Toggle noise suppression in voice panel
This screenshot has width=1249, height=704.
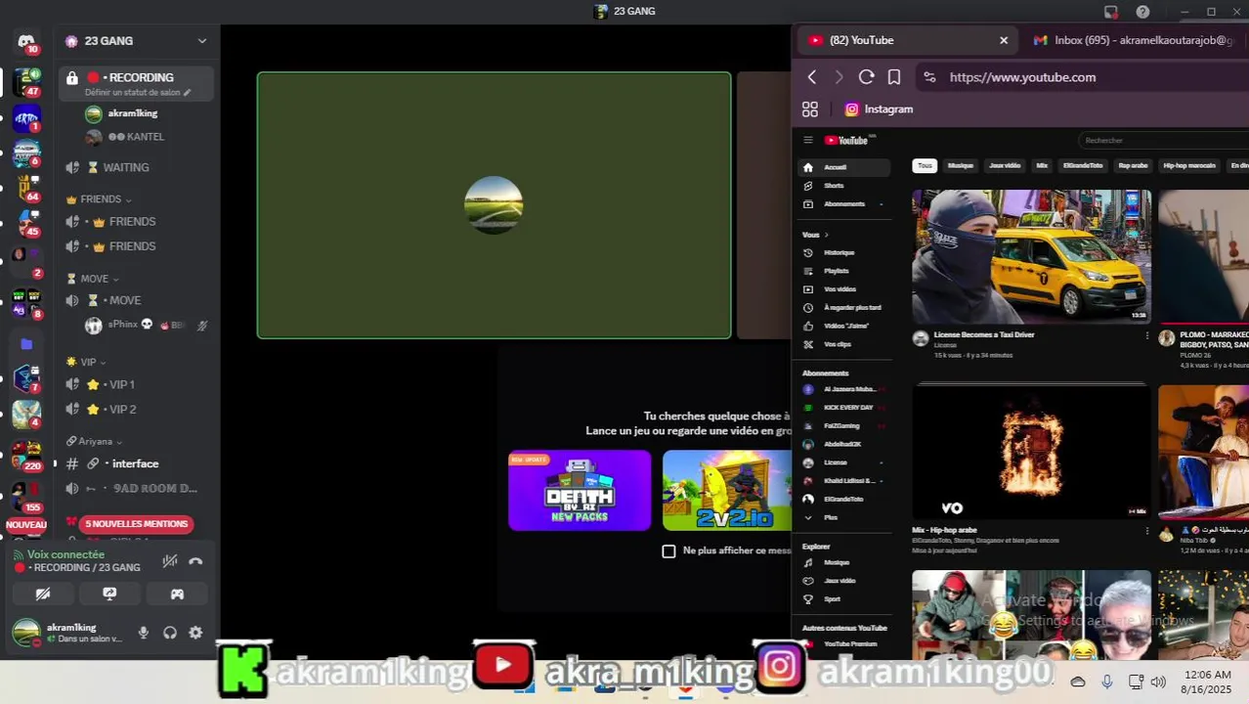coord(170,561)
